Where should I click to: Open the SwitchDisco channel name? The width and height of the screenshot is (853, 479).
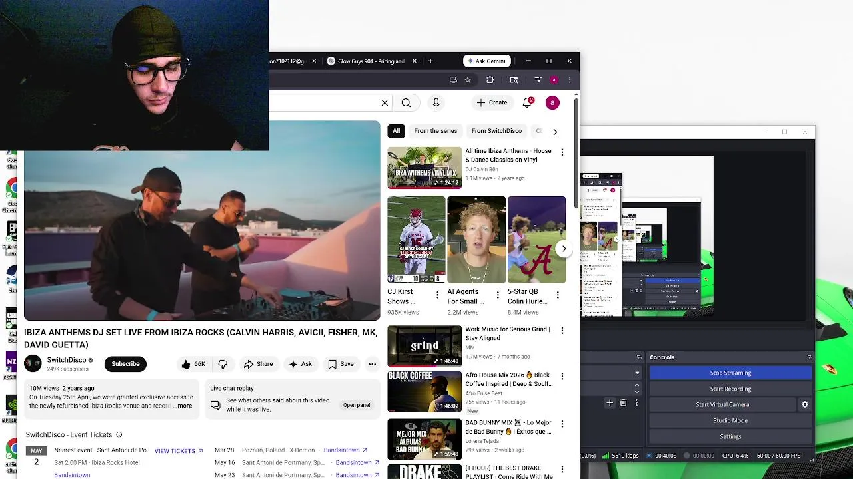(x=67, y=360)
